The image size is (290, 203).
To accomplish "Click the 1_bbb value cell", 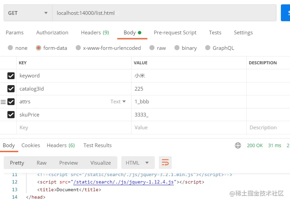I will 189,102.
